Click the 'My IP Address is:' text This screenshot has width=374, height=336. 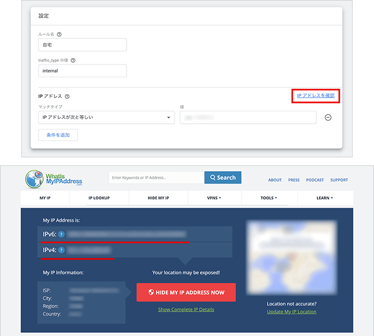point(61,220)
